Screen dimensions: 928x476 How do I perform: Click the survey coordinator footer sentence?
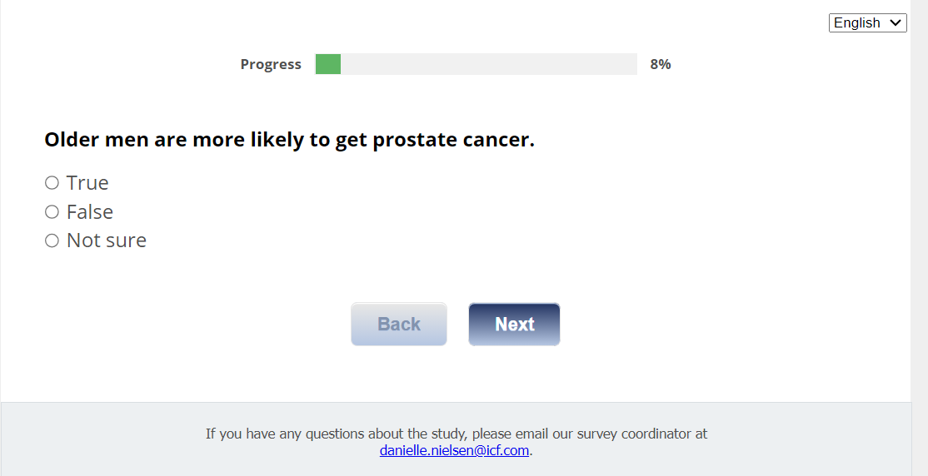point(457,434)
